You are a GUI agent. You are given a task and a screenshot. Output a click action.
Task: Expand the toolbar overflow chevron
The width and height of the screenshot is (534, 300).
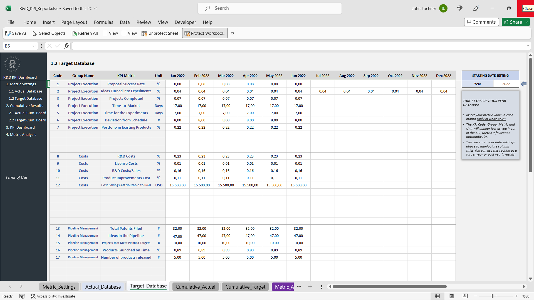(233, 33)
